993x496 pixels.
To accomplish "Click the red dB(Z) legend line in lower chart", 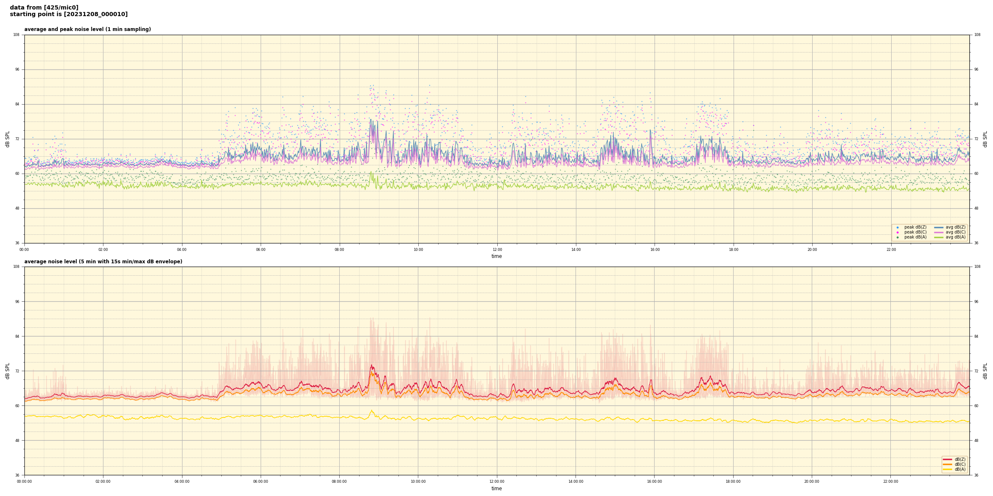I will tap(947, 459).
